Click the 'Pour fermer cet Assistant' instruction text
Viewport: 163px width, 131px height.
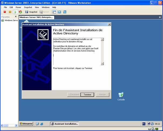(73, 68)
